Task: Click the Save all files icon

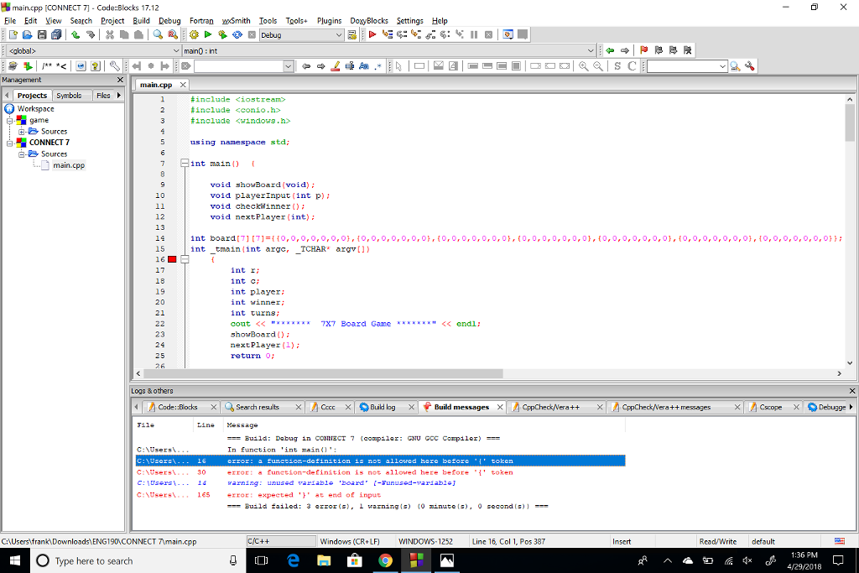Action: (x=56, y=34)
